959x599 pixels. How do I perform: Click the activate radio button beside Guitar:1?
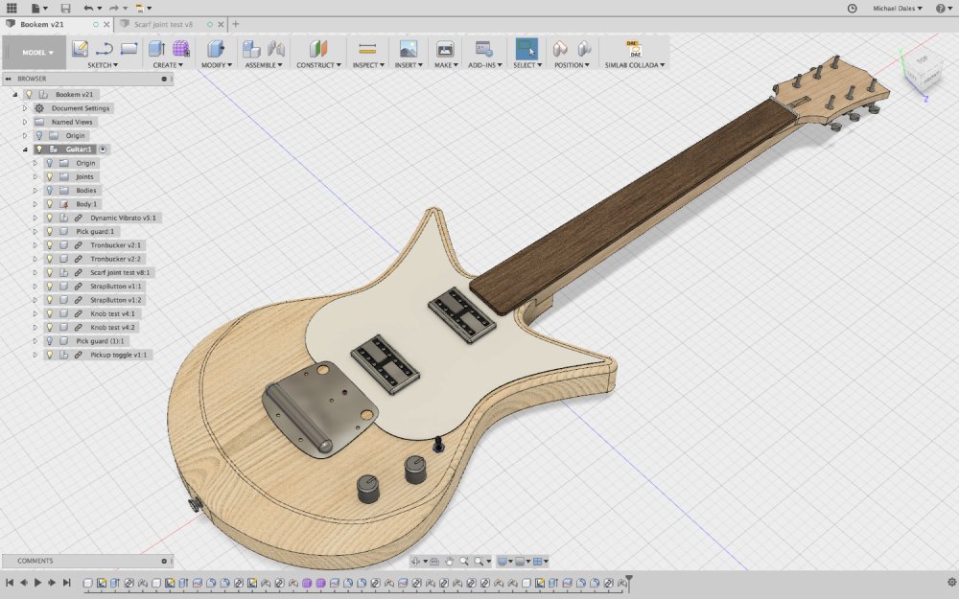[x=103, y=150]
